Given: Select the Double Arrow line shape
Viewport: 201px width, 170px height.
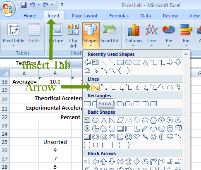Looking at the screenshot, I should [104, 87].
